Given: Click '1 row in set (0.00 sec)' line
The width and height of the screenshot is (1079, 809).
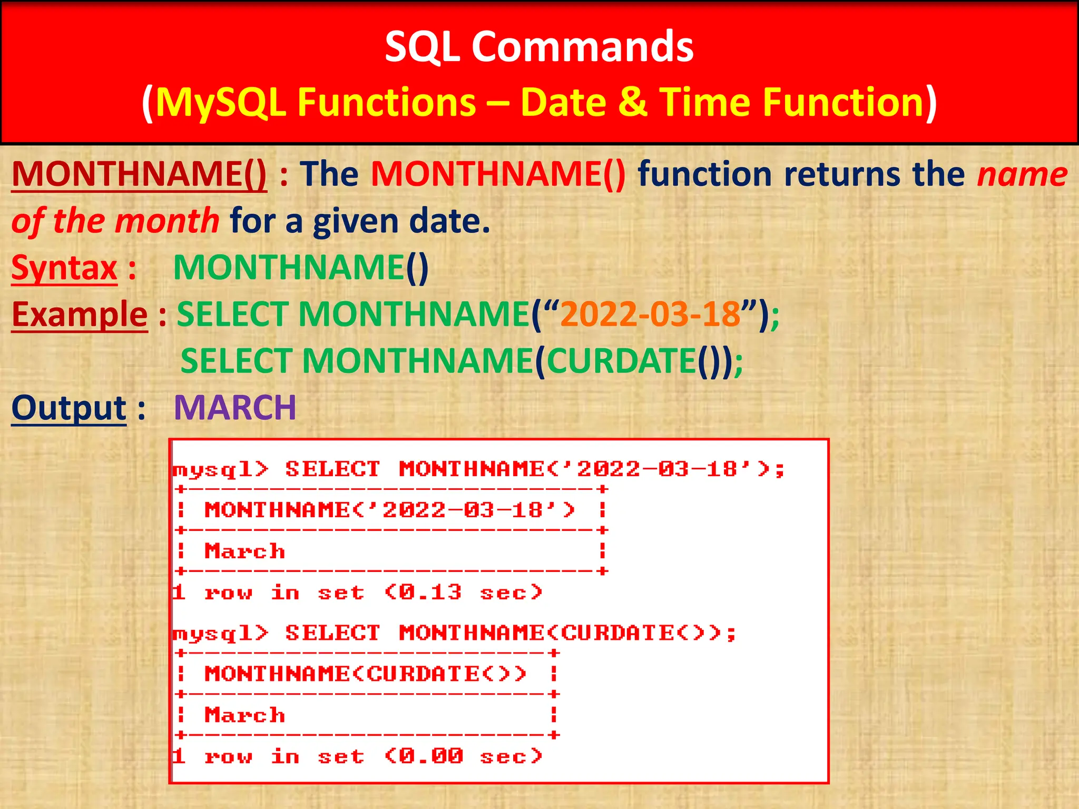Looking at the screenshot, I should click(x=358, y=756).
